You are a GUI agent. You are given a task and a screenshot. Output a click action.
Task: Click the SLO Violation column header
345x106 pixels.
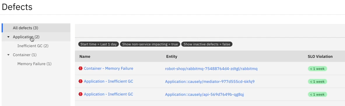[x=320, y=56]
